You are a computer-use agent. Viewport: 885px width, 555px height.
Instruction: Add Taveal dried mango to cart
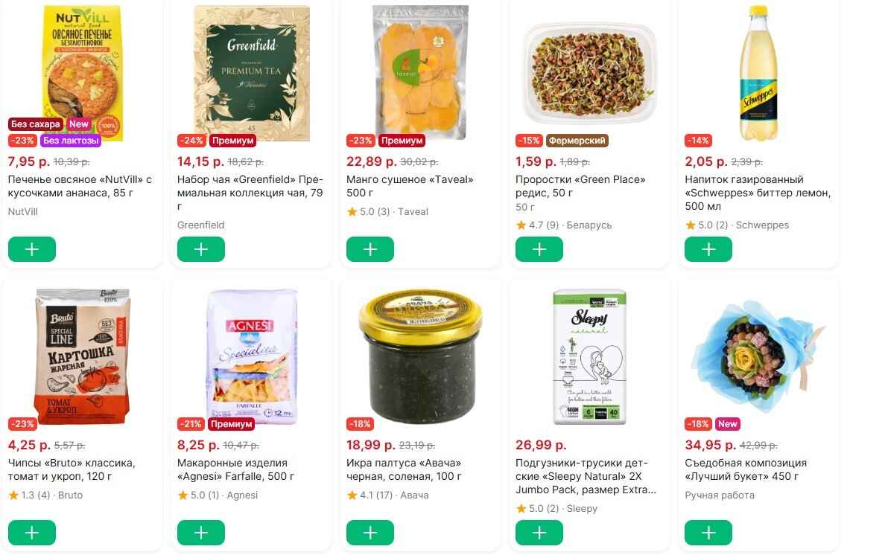[370, 249]
